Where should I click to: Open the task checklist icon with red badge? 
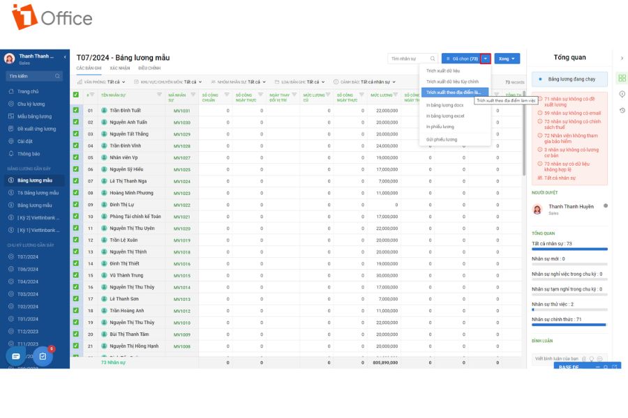tap(43, 356)
